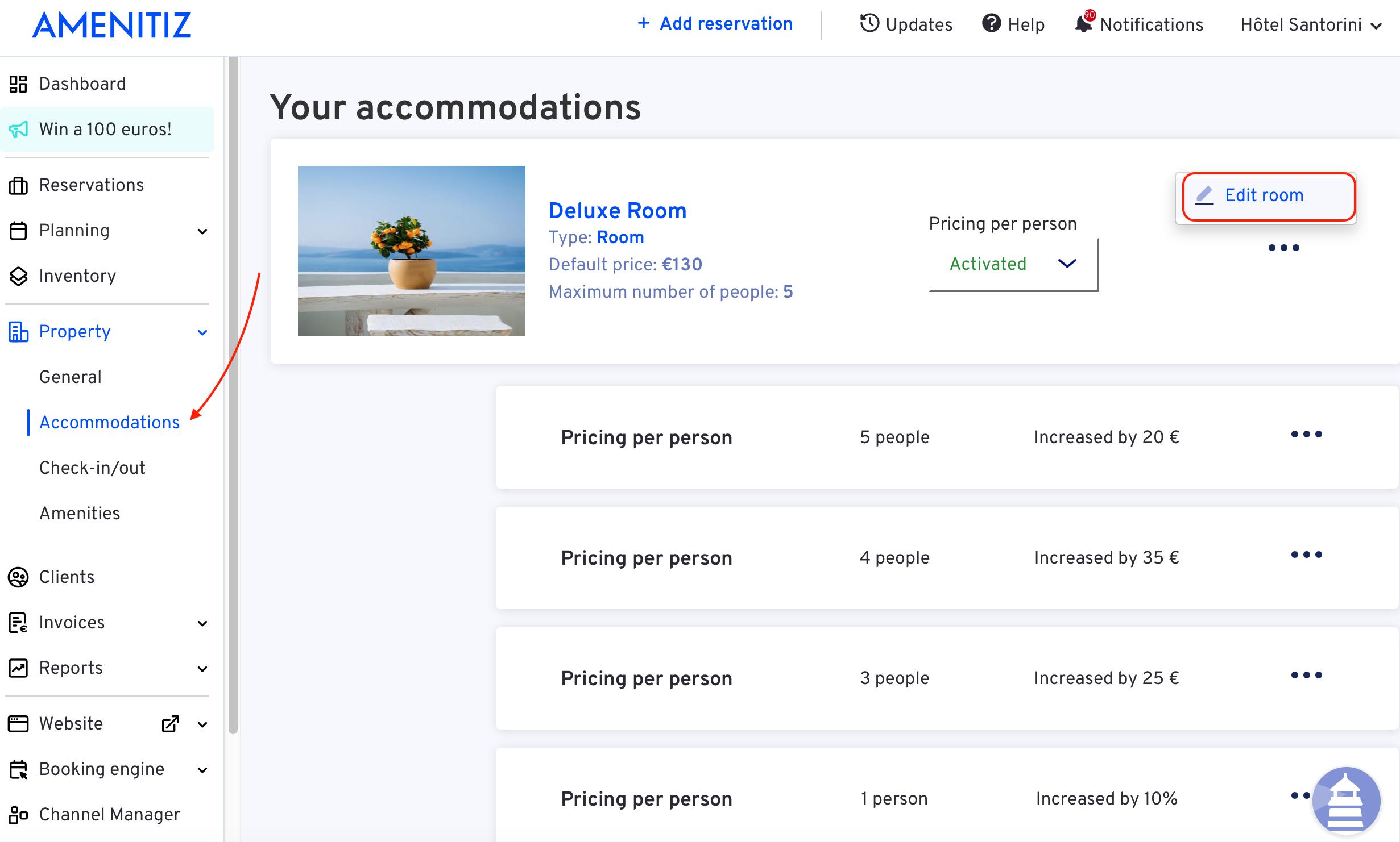The height and width of the screenshot is (842, 1400).
Task: Open options for the 4 people pricing row
Action: [1306, 555]
